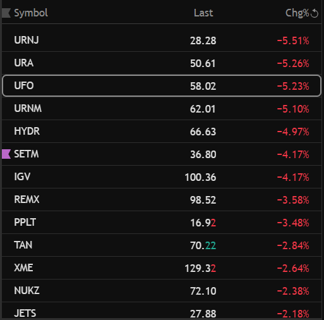Open the JETS ticker row
The height and width of the screenshot is (320, 324).
pyautogui.click(x=162, y=311)
